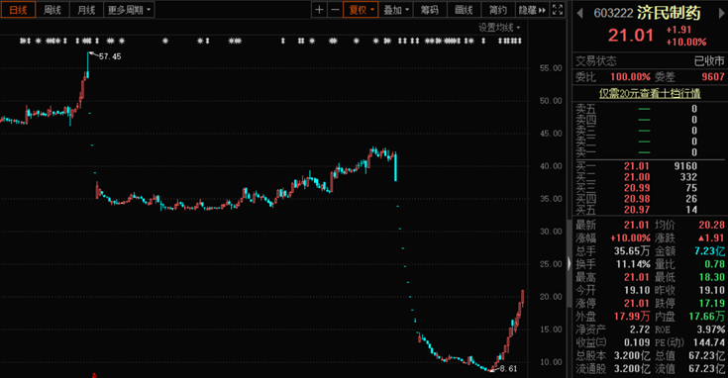The image size is (728, 378).
Task: Go to next stock with right arrow
Action: [722, 14]
